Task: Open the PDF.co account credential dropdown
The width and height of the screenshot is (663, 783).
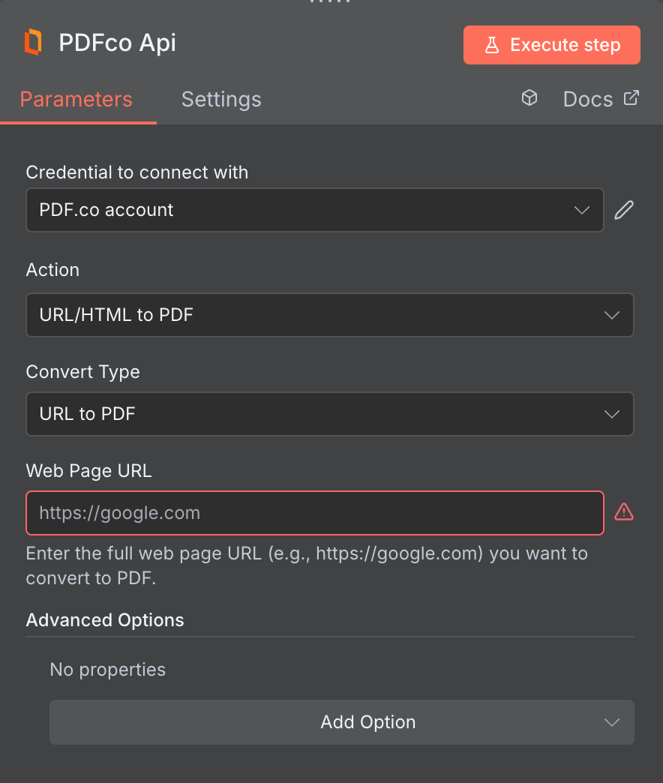Action: pos(315,210)
